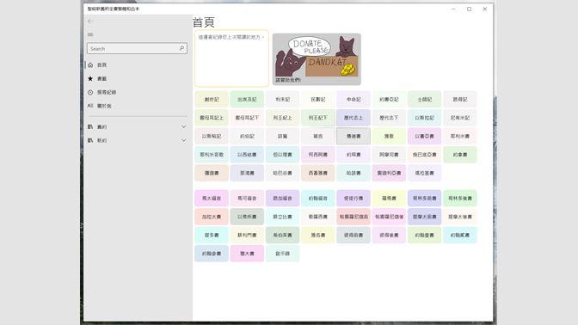Open the book 以弗所書
This screenshot has height=325, width=578.
click(247, 217)
